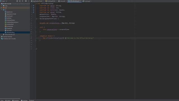Click the 'Welcome to the Office Building' string

pos(80,38)
